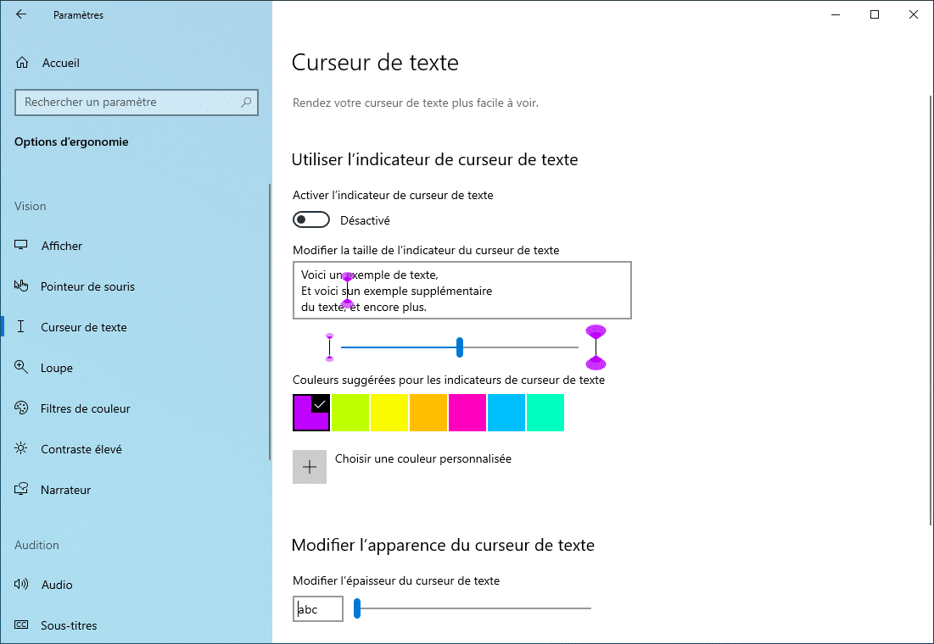934x644 pixels.
Task: Click the Curseur de texte page title
Action: [x=375, y=63]
